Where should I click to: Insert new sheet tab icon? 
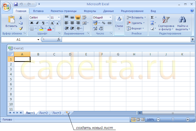[x=68, y=113]
